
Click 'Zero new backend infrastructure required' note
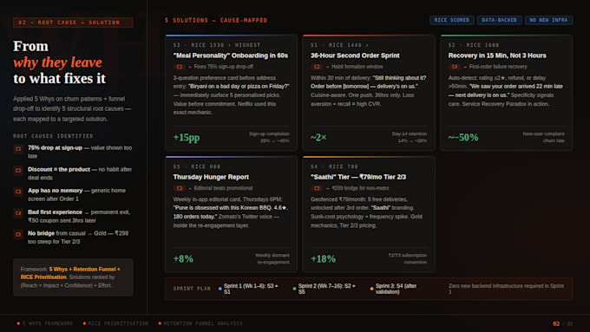506,289
